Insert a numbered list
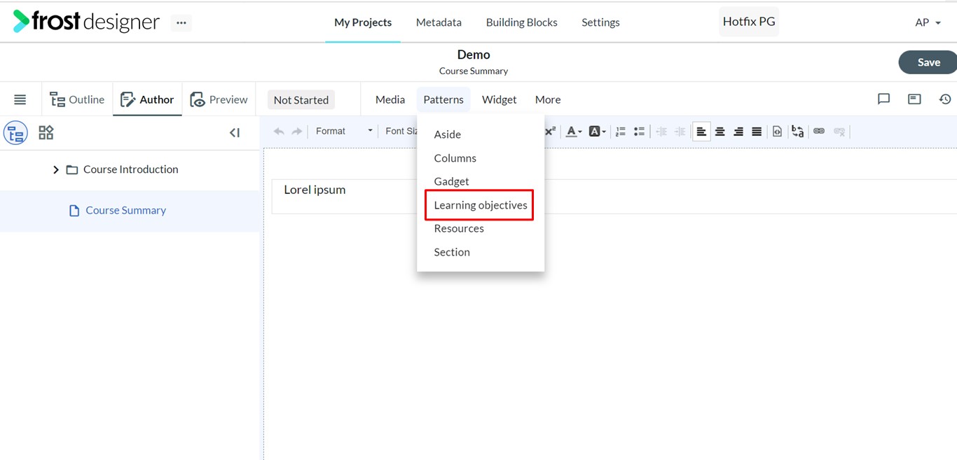Image resolution: width=957 pixels, height=460 pixels. (x=620, y=131)
